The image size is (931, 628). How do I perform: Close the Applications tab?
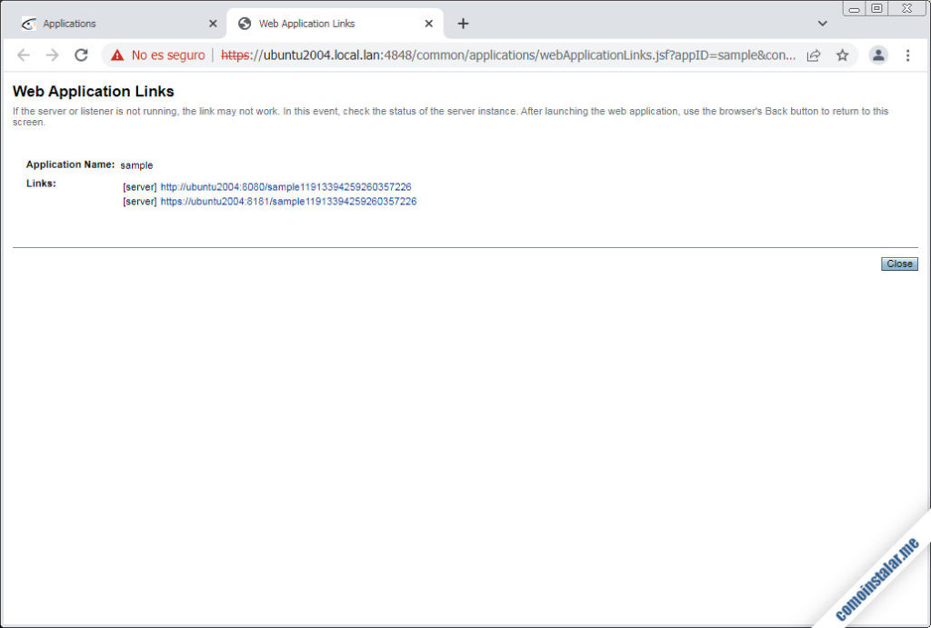click(x=213, y=24)
